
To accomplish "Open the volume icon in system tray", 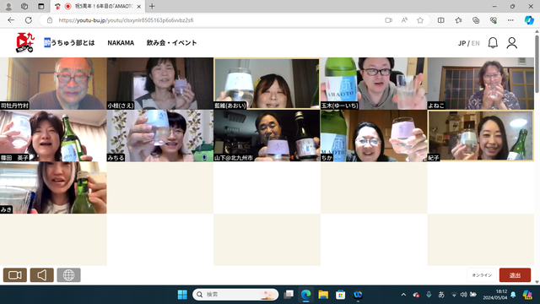I will [463, 295].
